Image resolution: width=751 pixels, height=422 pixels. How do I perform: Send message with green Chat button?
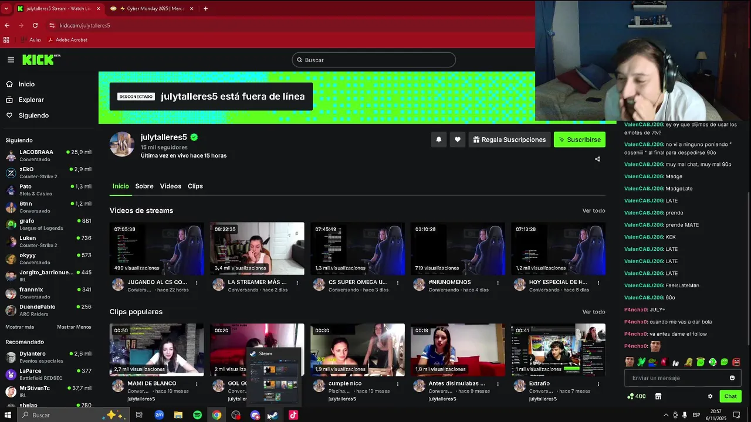click(x=730, y=396)
